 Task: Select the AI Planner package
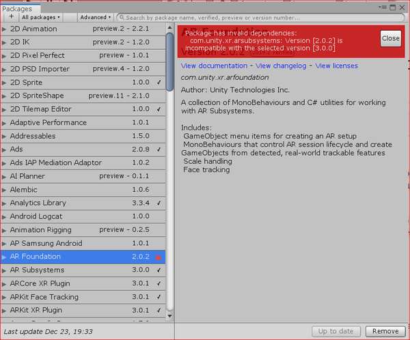83,176
